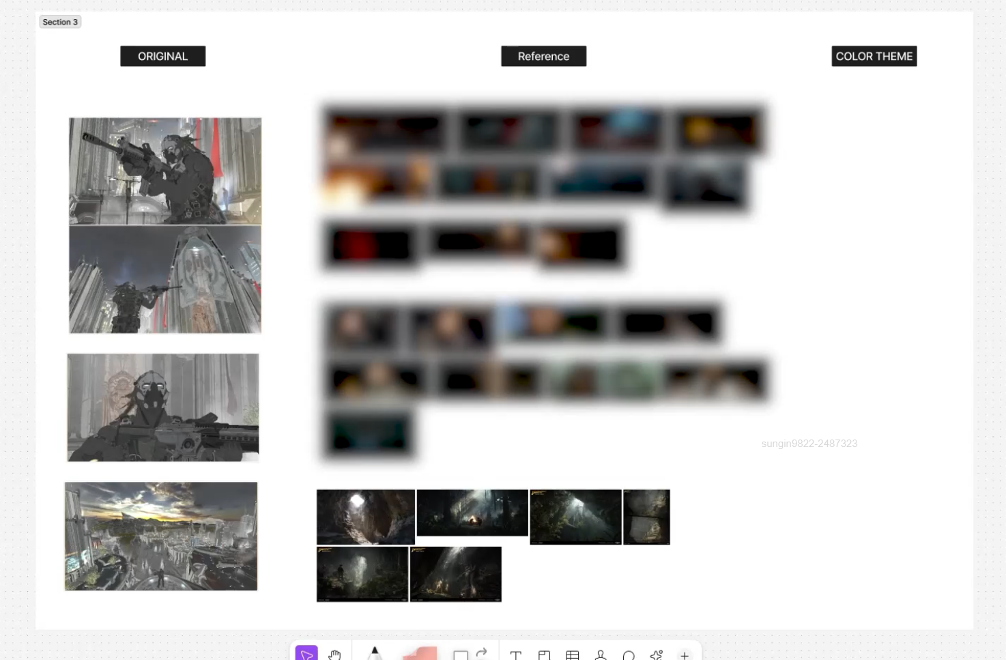Select the Section tool
Viewport: 1006px width, 660px height.
coord(544,655)
